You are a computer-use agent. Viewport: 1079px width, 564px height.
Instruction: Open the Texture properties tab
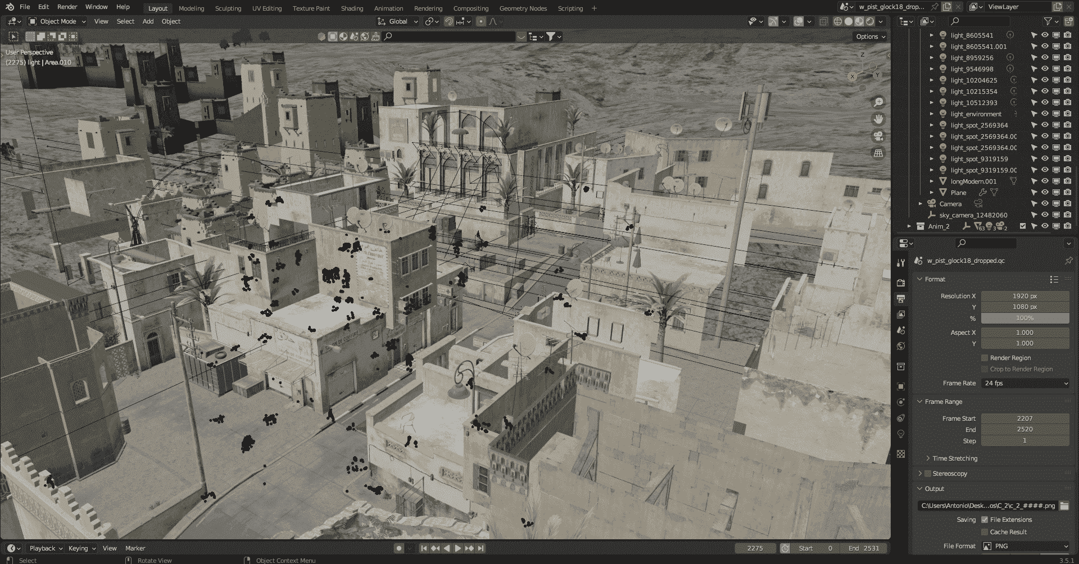[x=901, y=454]
